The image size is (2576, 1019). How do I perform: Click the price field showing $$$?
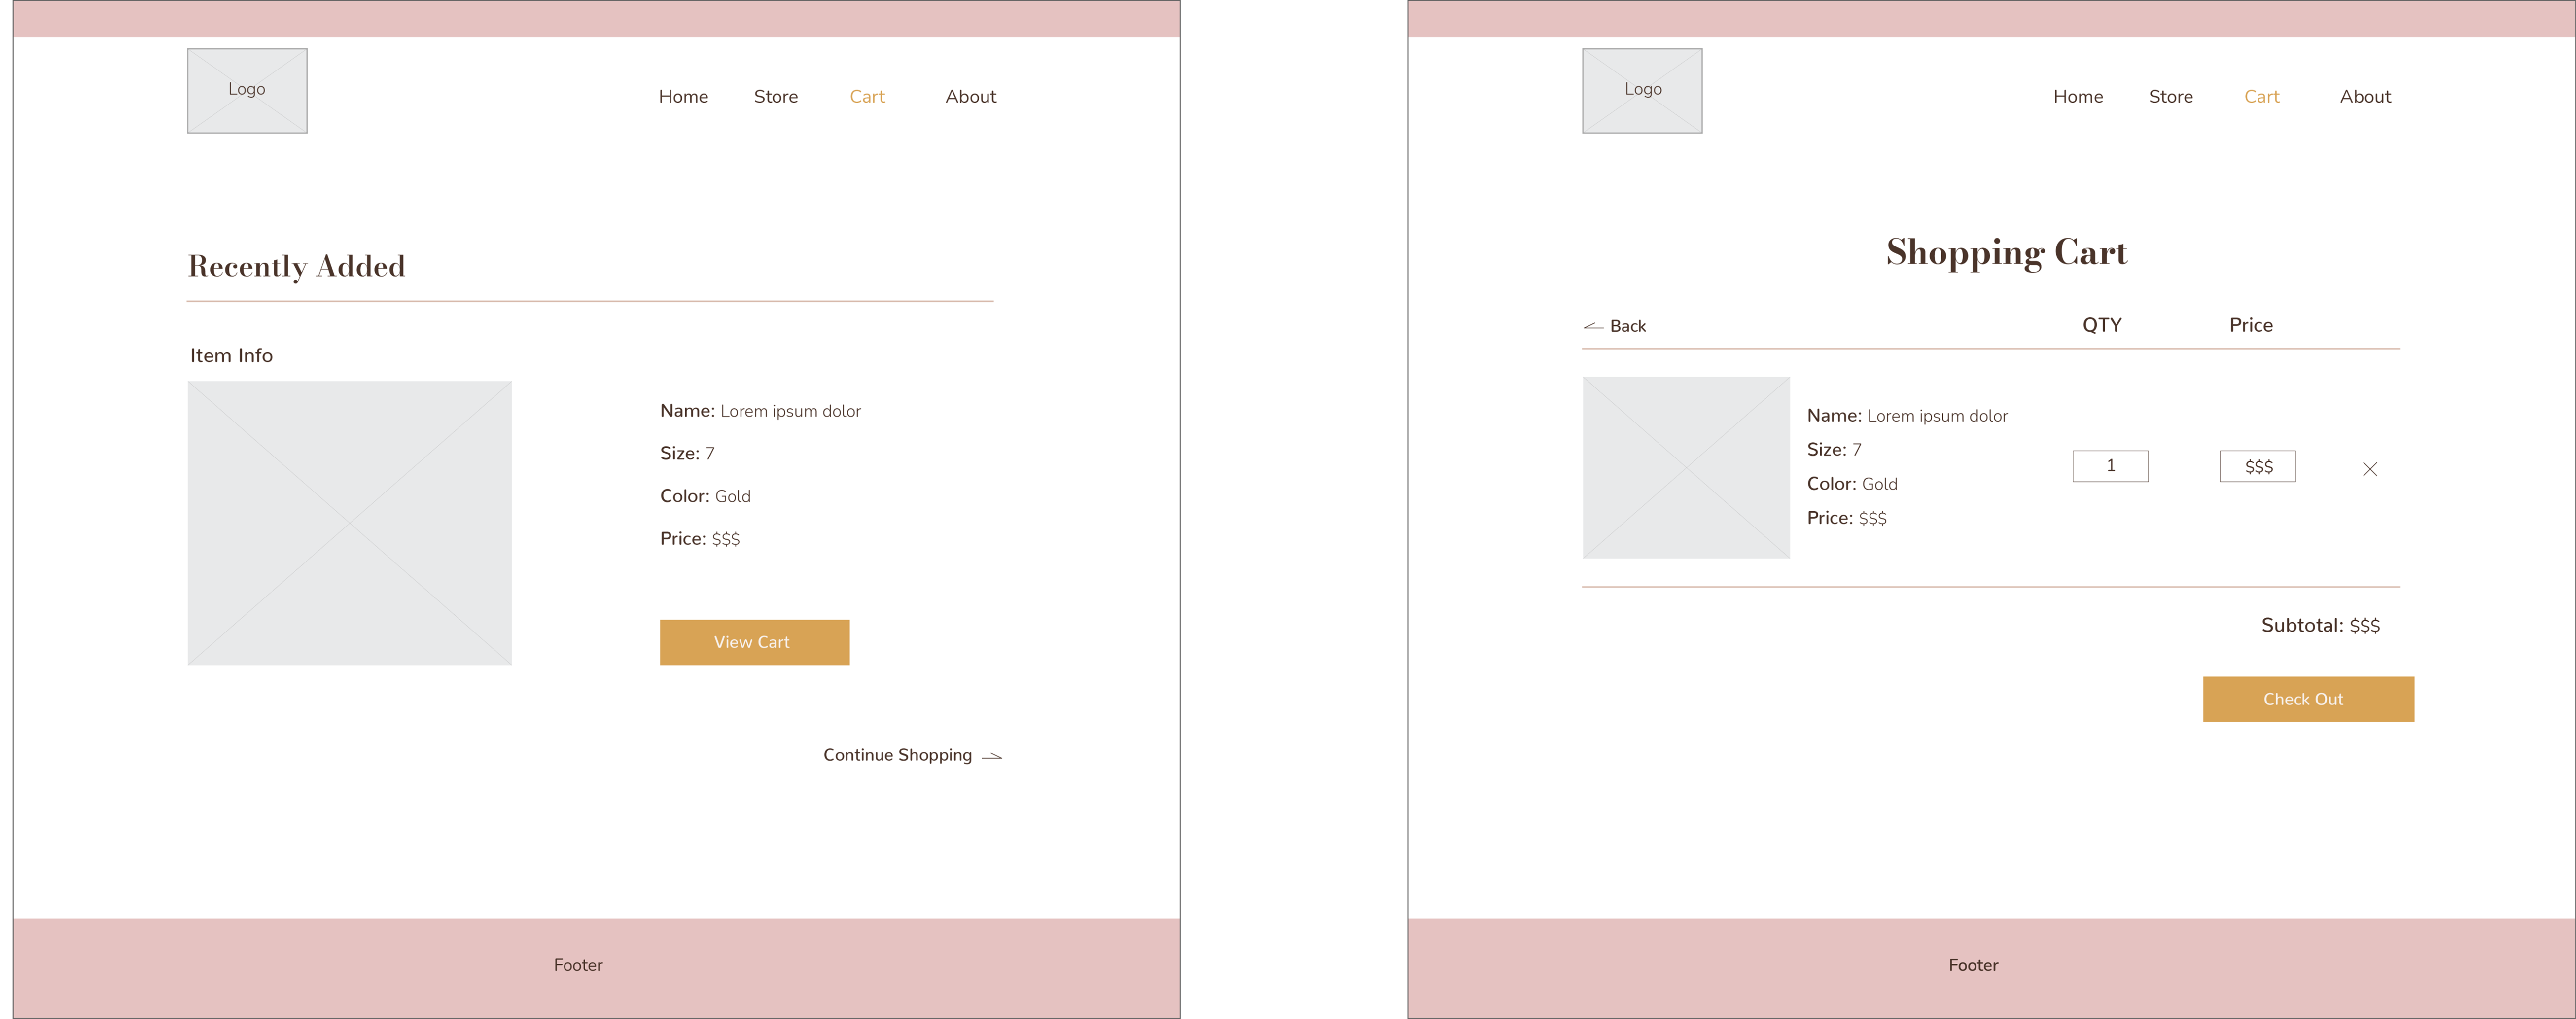tap(2257, 466)
